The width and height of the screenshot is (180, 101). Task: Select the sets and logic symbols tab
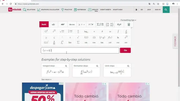(x=91, y=24)
